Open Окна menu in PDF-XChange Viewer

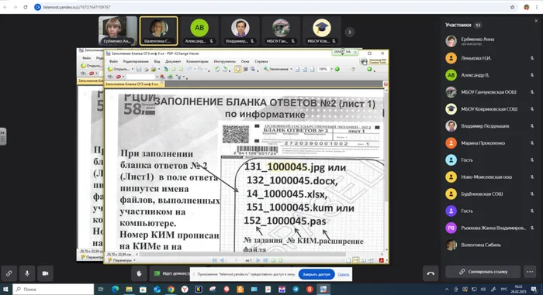pyautogui.click(x=245, y=61)
